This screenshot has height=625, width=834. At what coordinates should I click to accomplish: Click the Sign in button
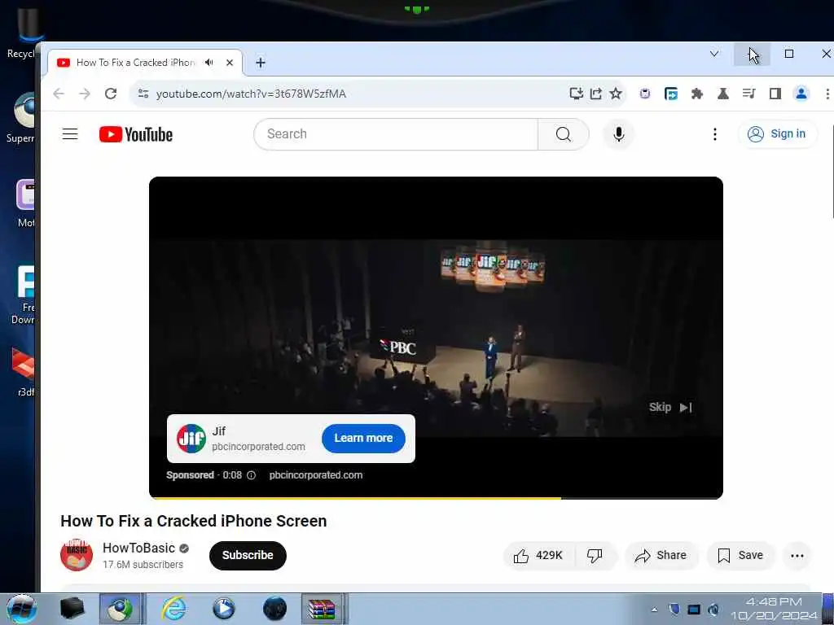tap(777, 134)
